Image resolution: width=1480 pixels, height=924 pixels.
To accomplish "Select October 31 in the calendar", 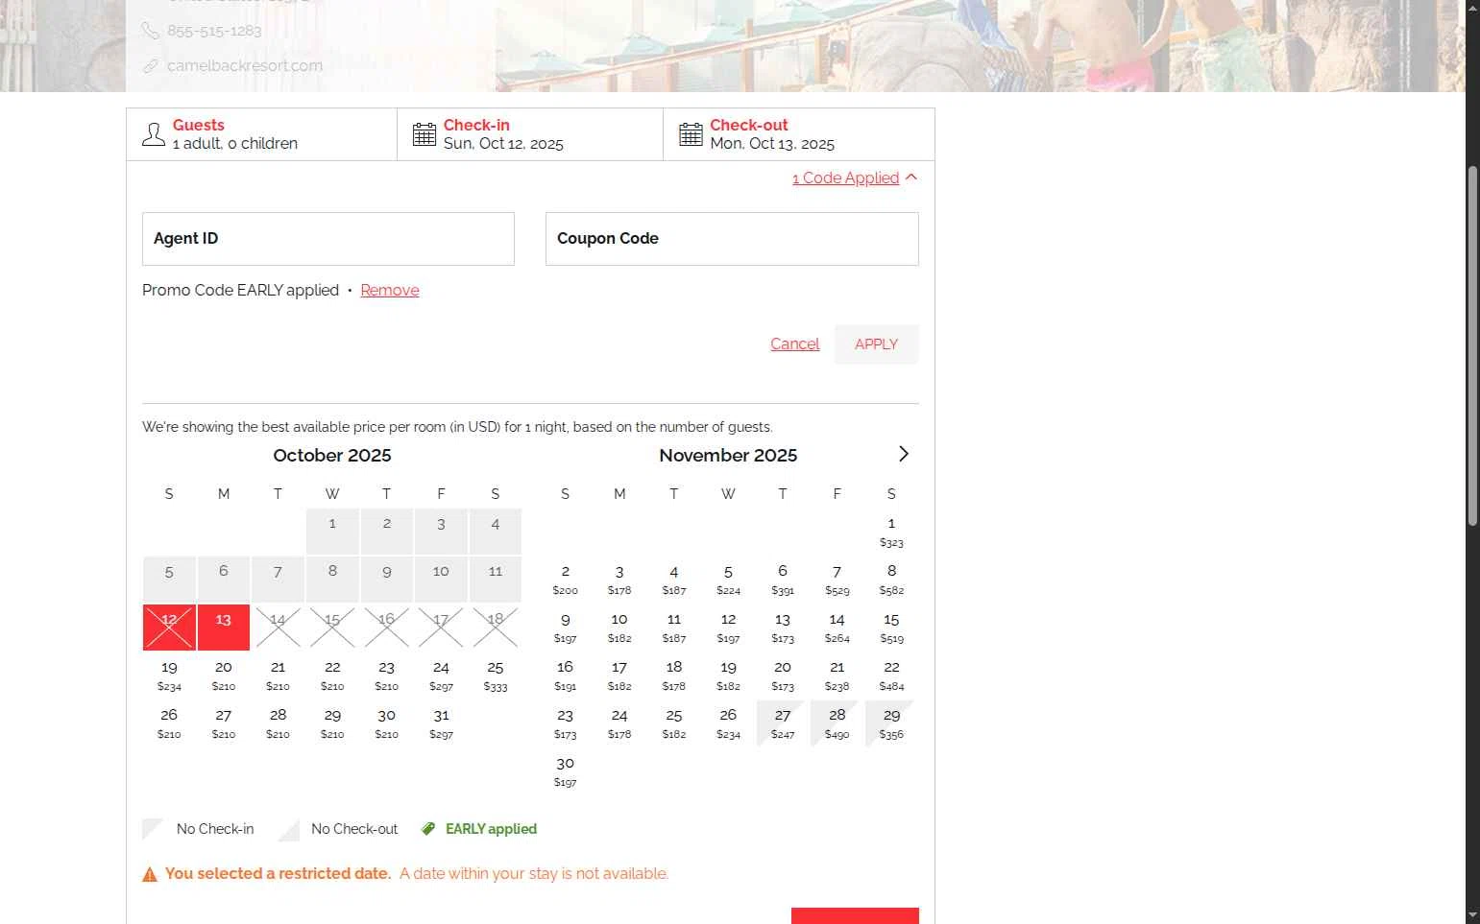I will coord(441,723).
